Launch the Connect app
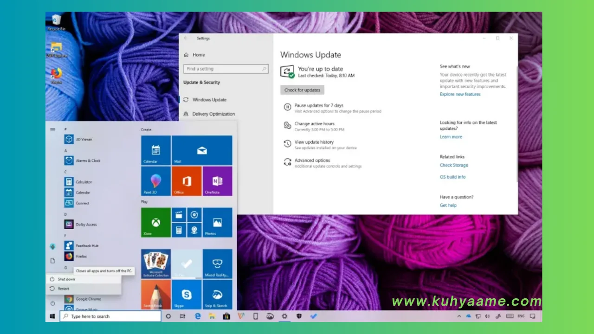Image resolution: width=594 pixels, height=334 pixels. [x=77, y=203]
